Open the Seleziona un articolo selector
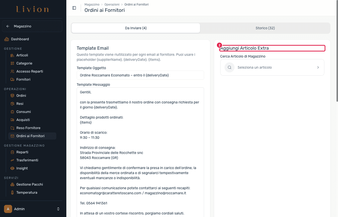The image size is (338, 217). 272,67
